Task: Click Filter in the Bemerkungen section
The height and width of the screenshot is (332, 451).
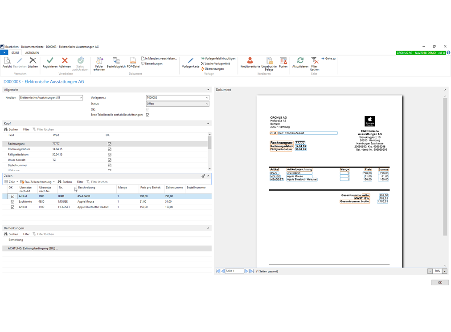Action: click(x=26, y=234)
